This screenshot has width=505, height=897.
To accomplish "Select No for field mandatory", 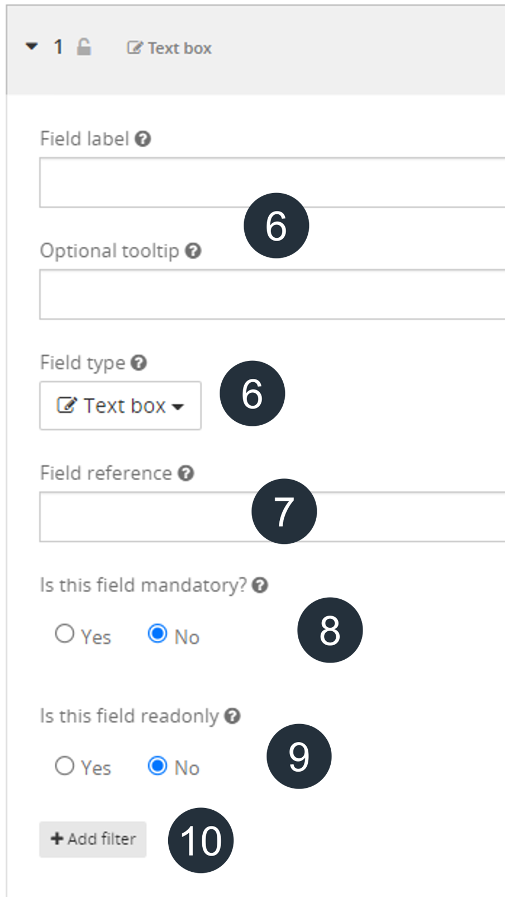I will pyautogui.click(x=158, y=634).
